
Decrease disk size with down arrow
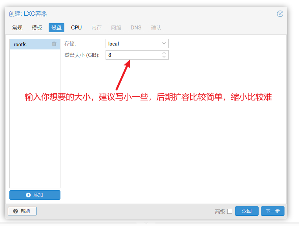tap(164, 57)
